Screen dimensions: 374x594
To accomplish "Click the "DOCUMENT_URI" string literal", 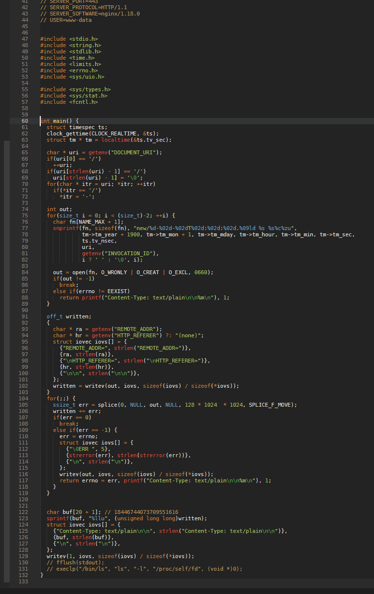I will point(133,152).
